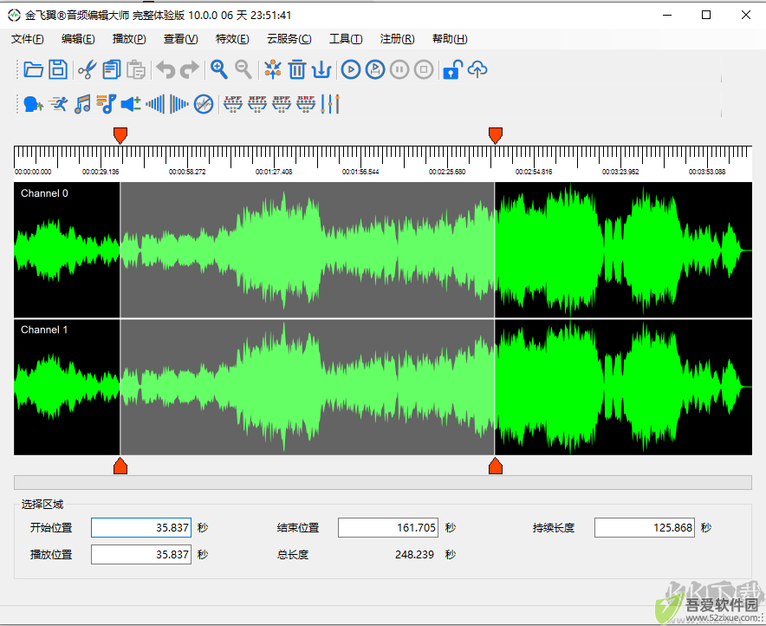This screenshot has width=766, height=626.
Task: Click the 持续长度 input field
Action: click(x=645, y=528)
